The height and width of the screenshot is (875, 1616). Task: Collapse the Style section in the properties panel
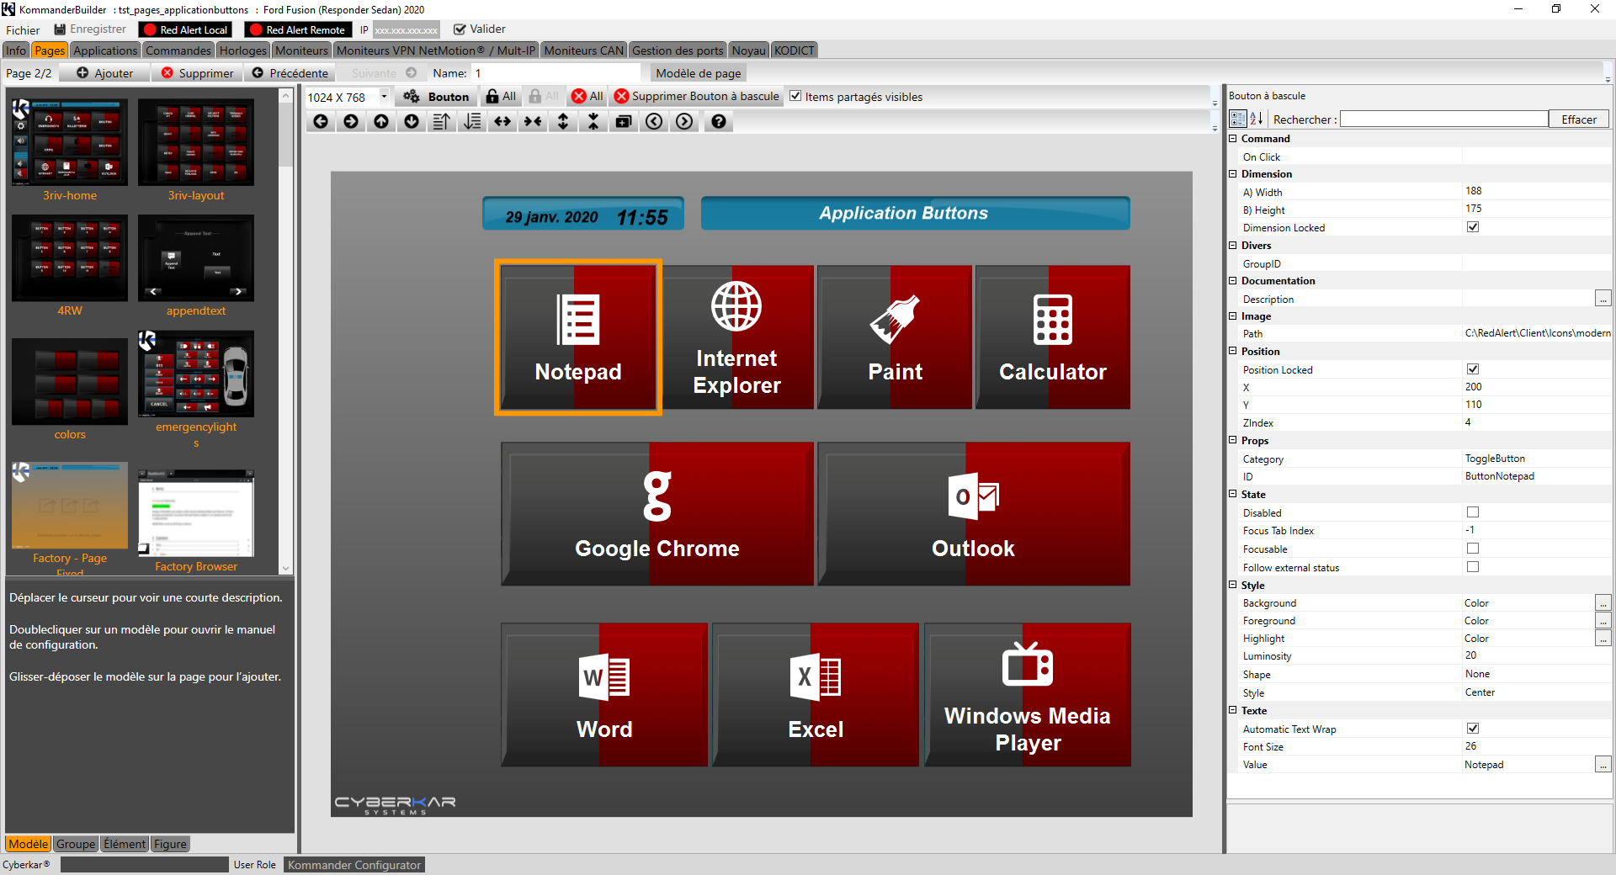1233,585
